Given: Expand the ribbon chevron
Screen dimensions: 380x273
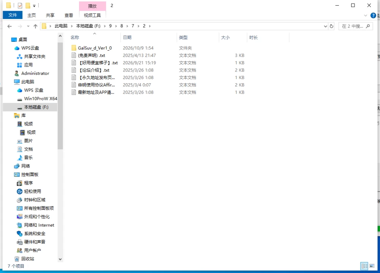Looking at the screenshot, I should pos(366,16).
